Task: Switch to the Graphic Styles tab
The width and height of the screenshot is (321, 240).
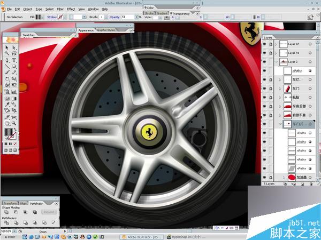Action: tap(106, 30)
